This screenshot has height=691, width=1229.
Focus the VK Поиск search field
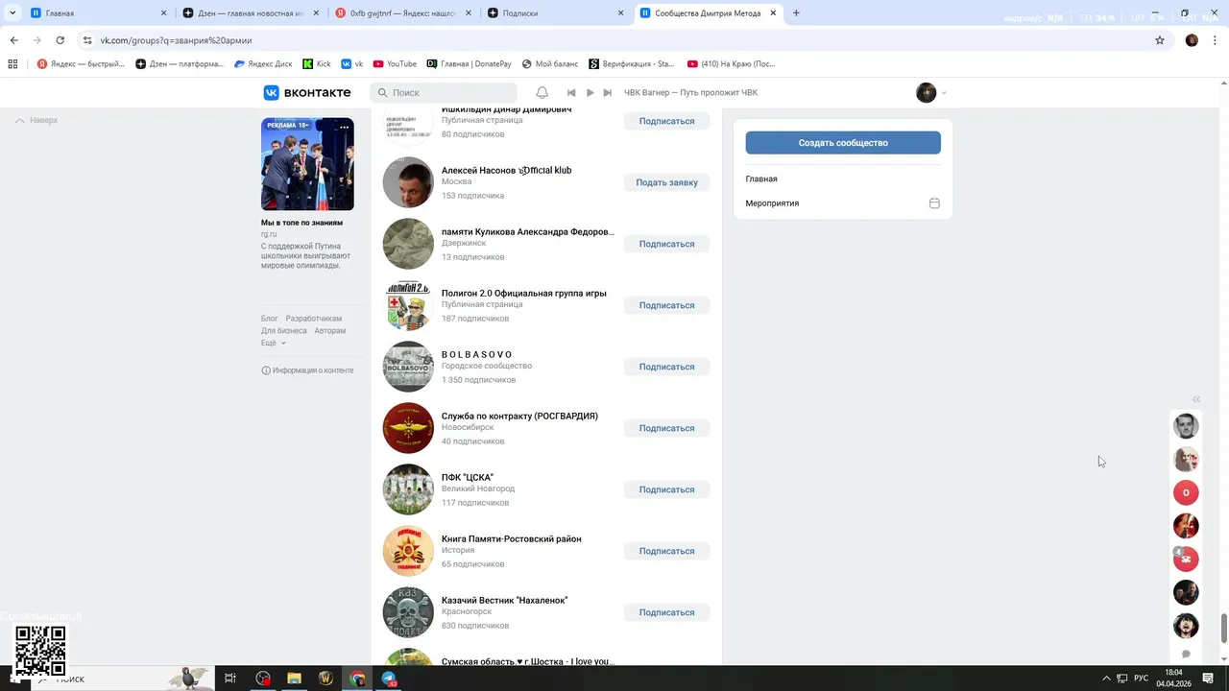[444, 93]
